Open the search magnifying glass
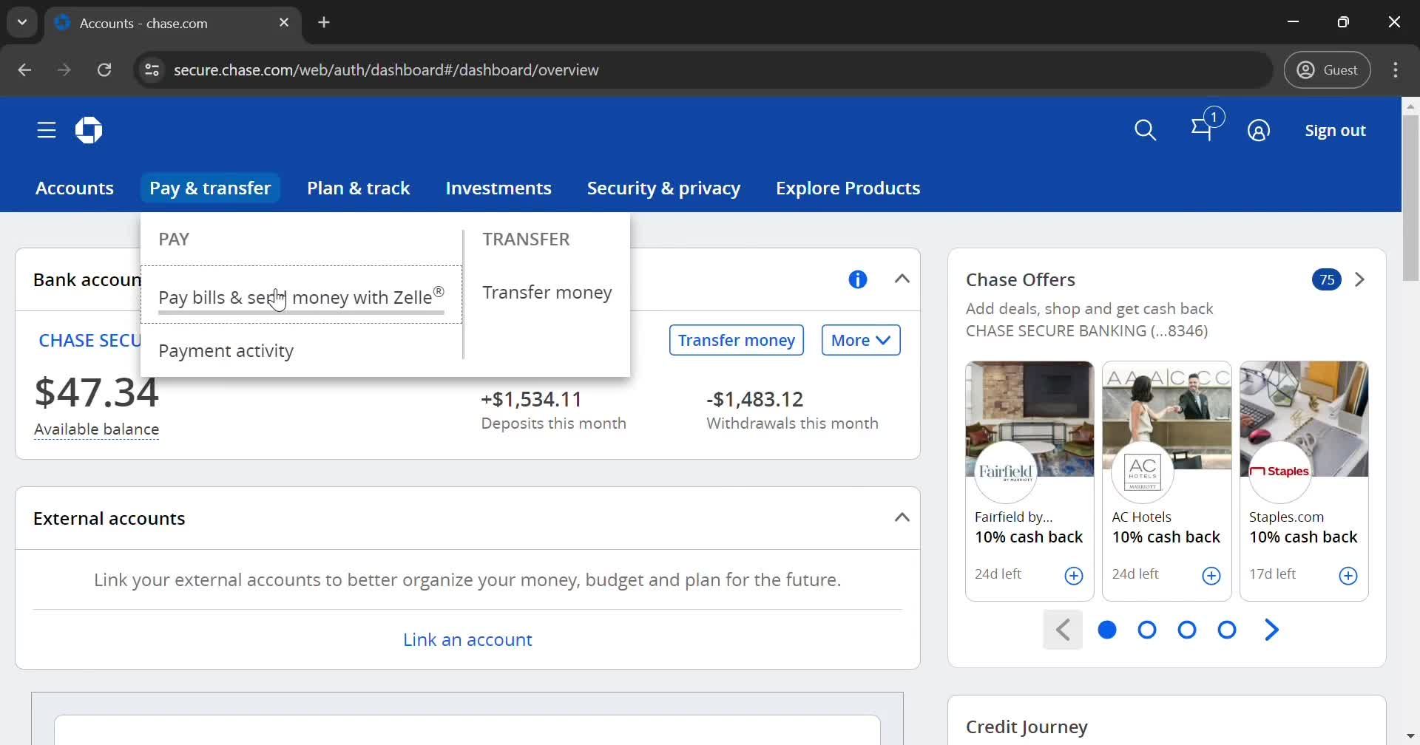Viewport: 1420px width, 745px height. [x=1146, y=129]
